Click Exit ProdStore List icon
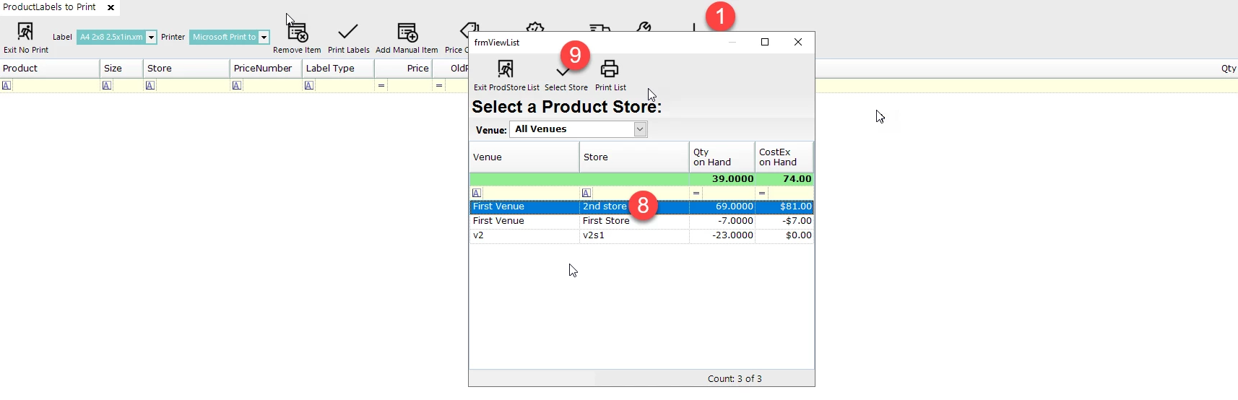1238x400 pixels. (x=506, y=69)
